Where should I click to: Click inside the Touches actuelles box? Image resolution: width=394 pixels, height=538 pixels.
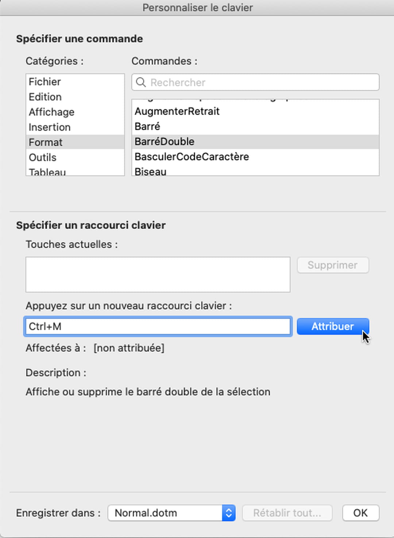[158, 274]
